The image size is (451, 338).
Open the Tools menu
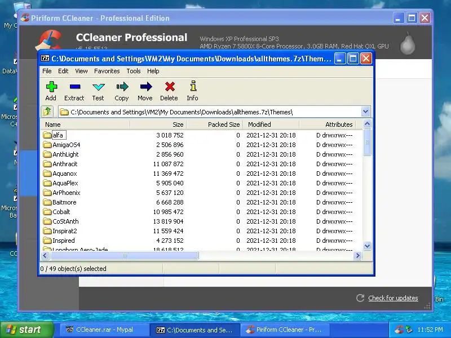click(x=134, y=71)
